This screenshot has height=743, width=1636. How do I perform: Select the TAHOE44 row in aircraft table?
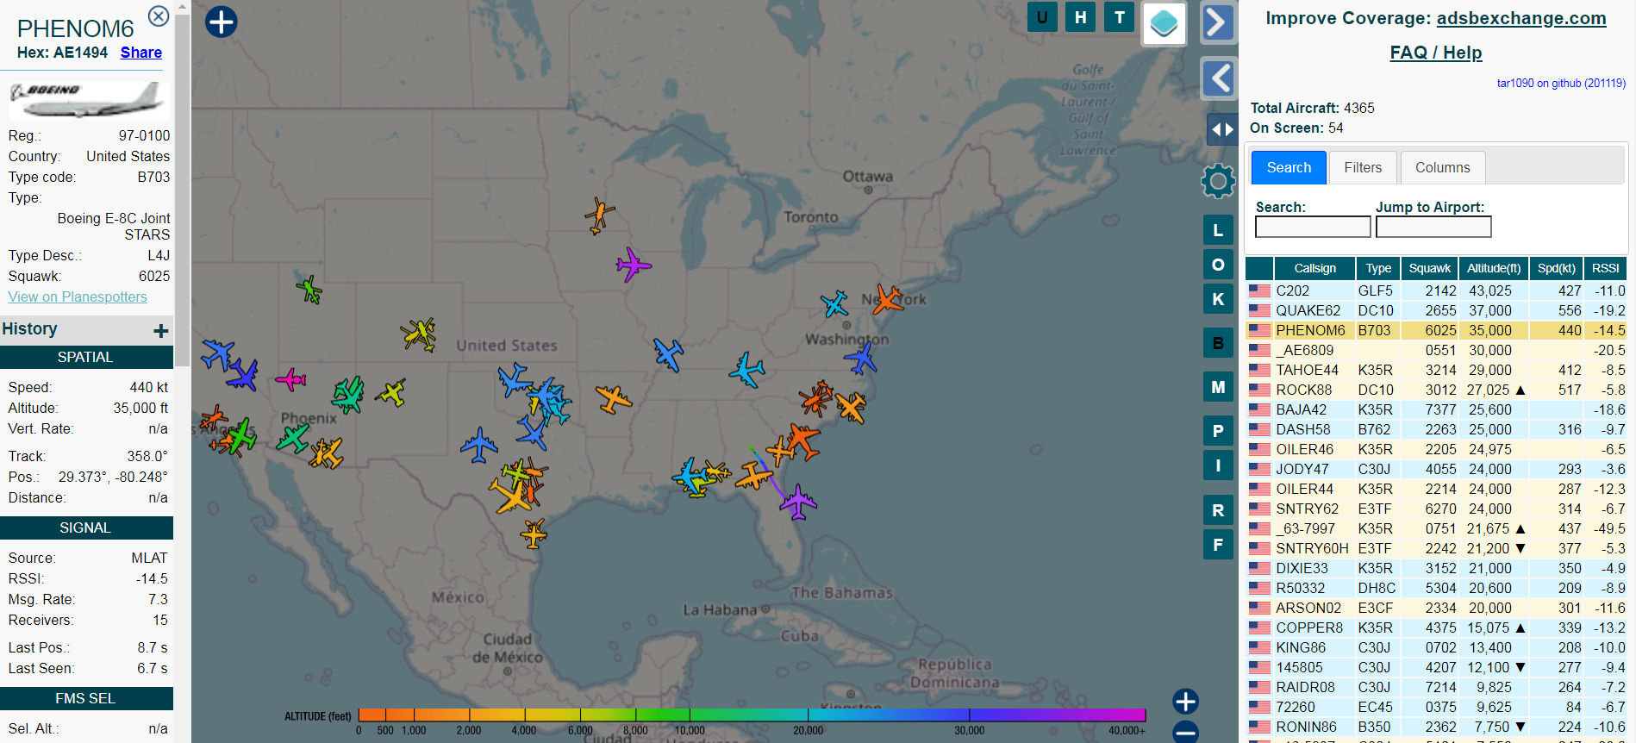1436,371
